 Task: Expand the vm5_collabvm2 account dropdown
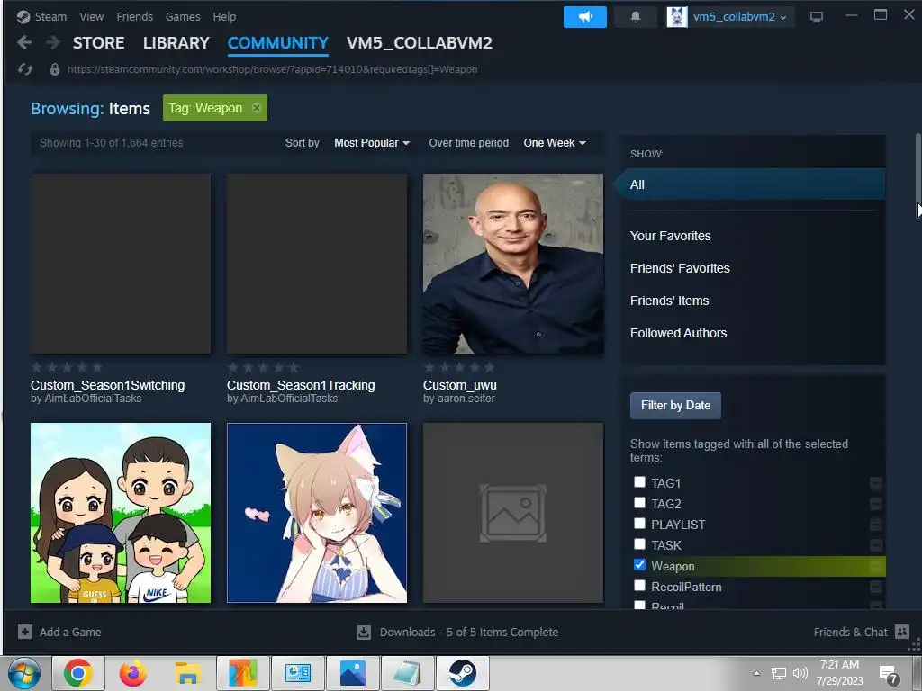click(x=740, y=16)
